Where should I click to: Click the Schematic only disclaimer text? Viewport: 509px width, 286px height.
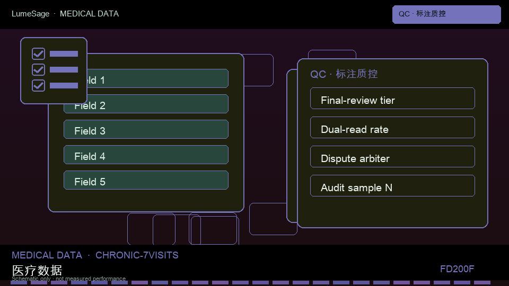(x=68, y=279)
